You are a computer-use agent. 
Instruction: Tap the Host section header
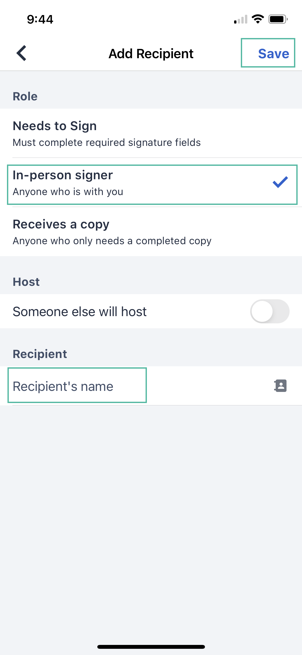click(26, 282)
